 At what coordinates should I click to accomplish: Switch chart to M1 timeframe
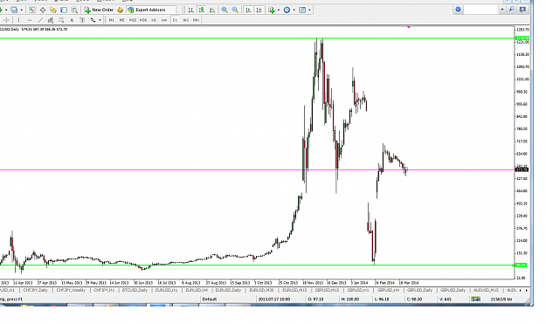pos(112,20)
